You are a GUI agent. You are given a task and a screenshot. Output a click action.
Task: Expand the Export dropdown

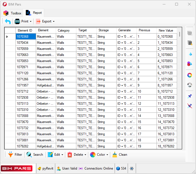pos(45,21)
